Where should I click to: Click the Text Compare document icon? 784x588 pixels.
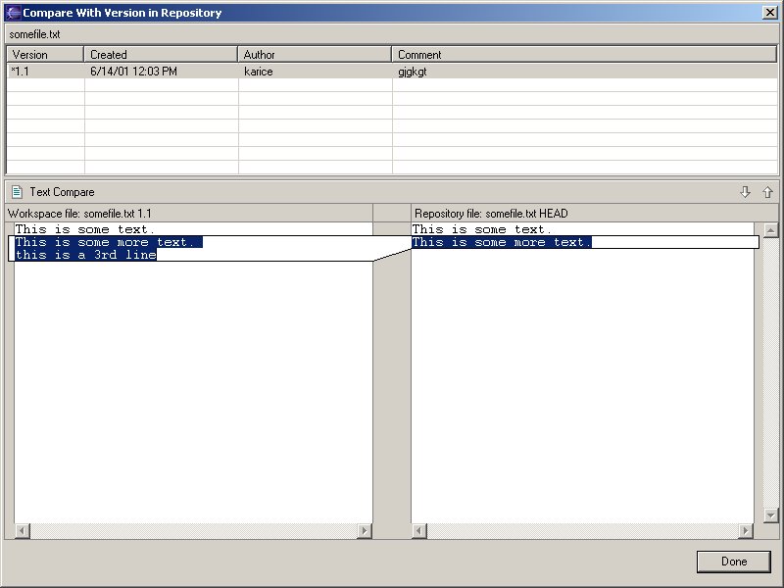17,192
